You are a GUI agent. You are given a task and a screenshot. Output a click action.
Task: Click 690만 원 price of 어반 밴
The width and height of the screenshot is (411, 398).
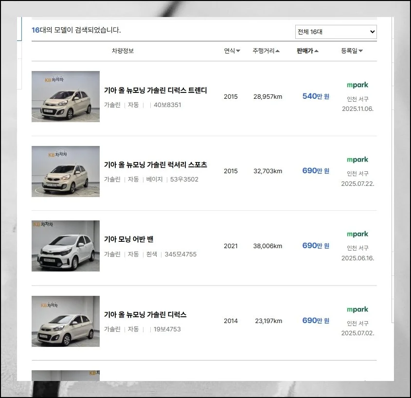pyautogui.click(x=316, y=246)
